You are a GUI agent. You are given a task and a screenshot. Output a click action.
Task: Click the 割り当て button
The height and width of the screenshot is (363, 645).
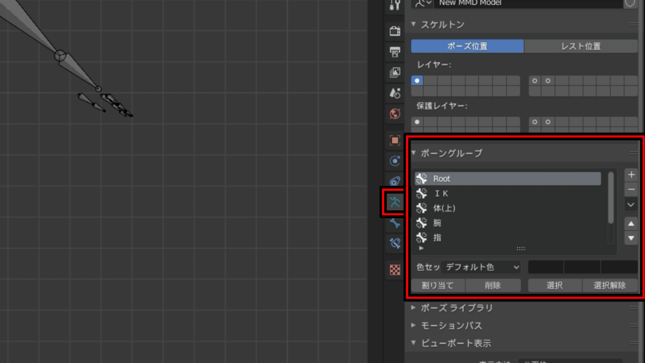tap(438, 285)
